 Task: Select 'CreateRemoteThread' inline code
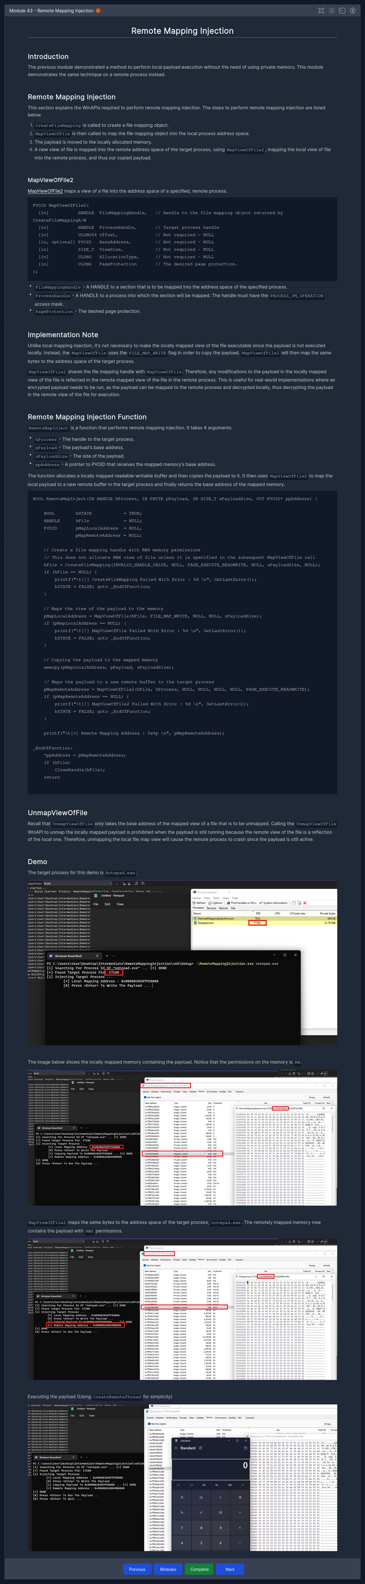[x=117, y=1397]
